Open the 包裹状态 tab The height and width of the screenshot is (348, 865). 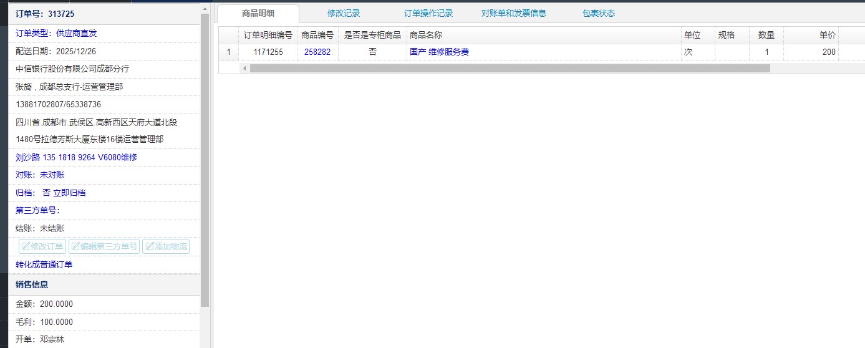(598, 14)
